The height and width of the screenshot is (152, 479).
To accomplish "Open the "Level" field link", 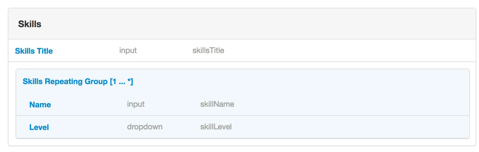I will click(39, 127).
